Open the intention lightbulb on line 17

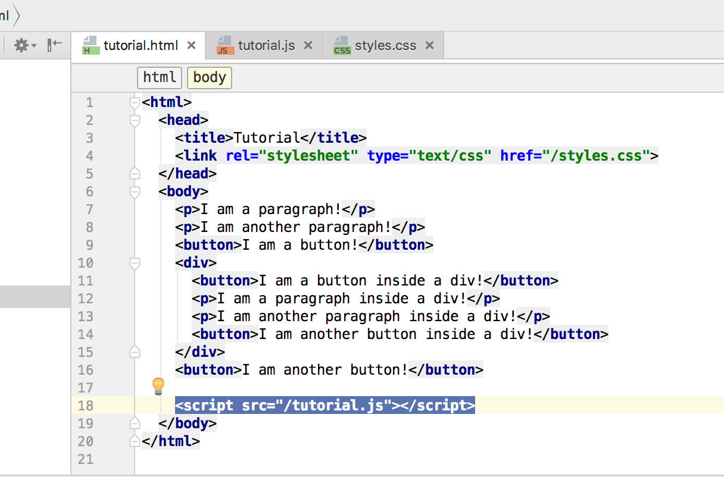click(158, 385)
